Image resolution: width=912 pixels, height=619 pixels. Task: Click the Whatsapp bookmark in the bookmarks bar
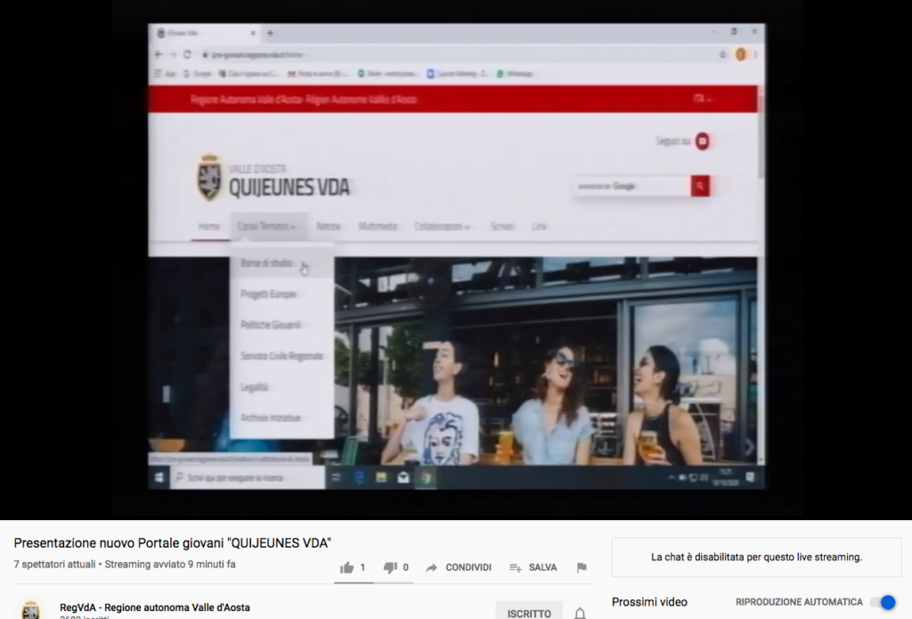(x=515, y=74)
